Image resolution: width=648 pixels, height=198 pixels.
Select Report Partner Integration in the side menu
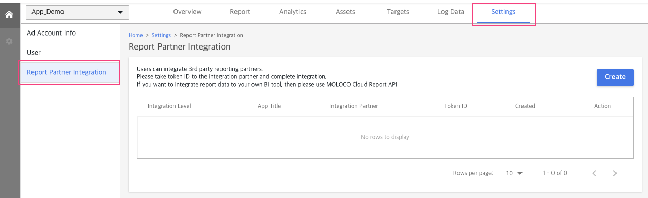click(x=70, y=72)
